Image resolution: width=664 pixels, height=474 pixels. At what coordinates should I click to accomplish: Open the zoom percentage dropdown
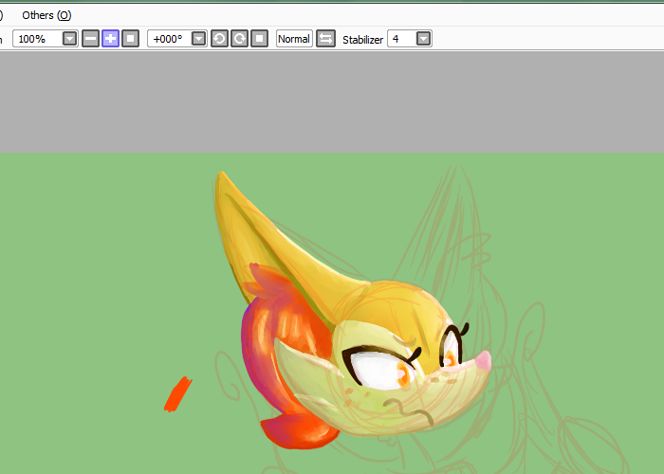click(70, 39)
